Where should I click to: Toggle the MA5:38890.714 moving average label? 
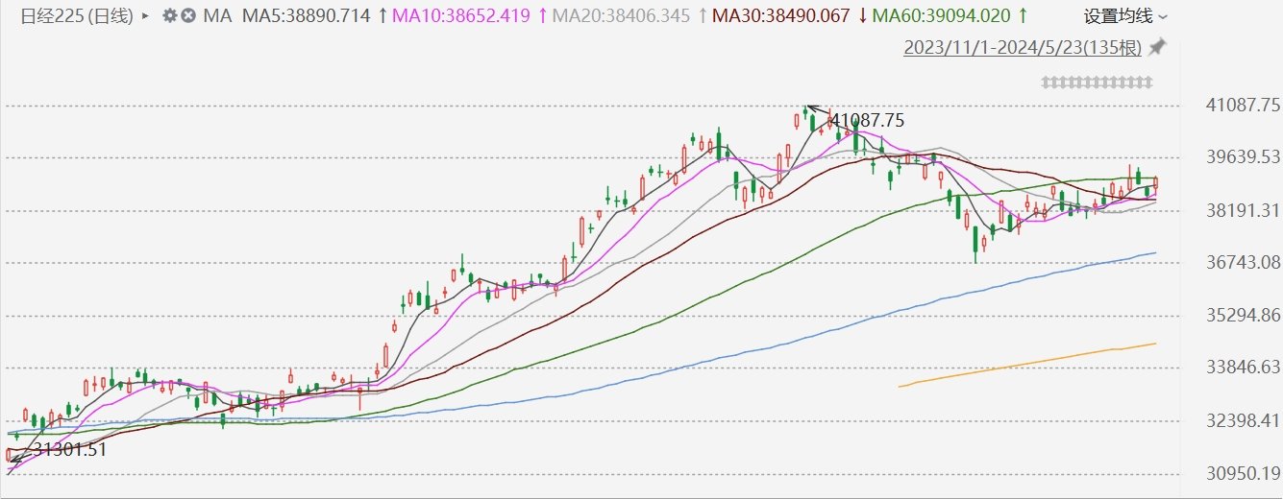306,16
